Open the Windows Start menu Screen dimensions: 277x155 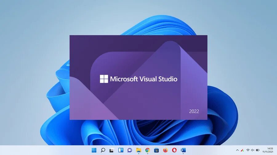pos(94,150)
